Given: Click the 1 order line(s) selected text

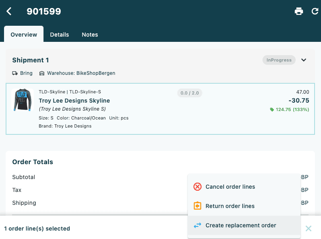Looking at the screenshot, I should [x=37, y=229].
